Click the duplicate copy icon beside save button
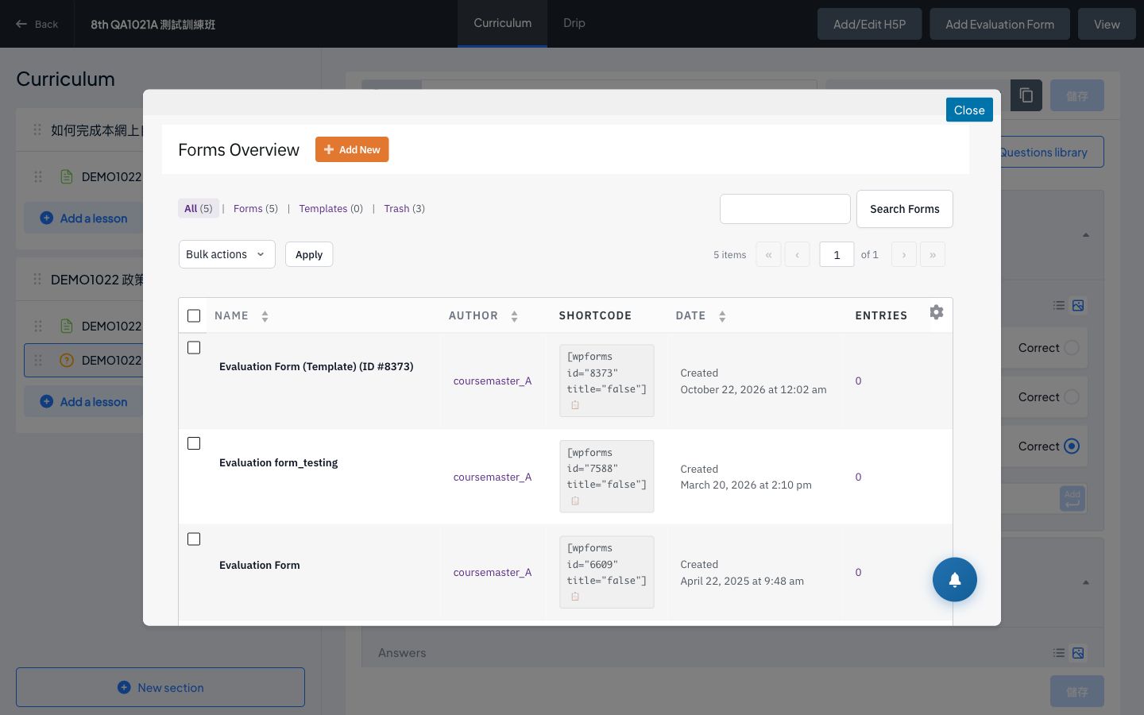This screenshot has width=1144, height=715. pyautogui.click(x=1026, y=95)
